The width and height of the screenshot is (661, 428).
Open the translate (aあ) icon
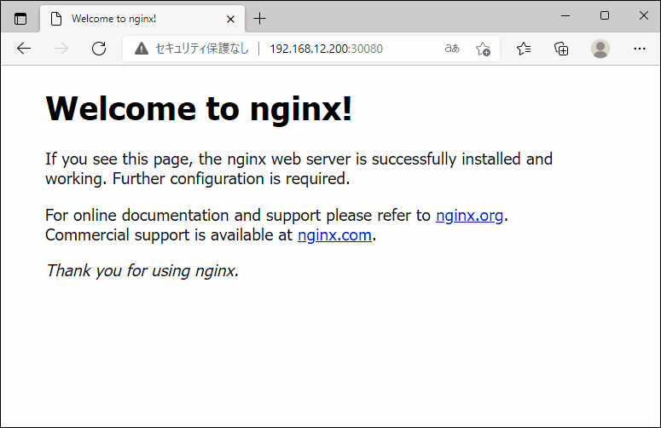[452, 49]
